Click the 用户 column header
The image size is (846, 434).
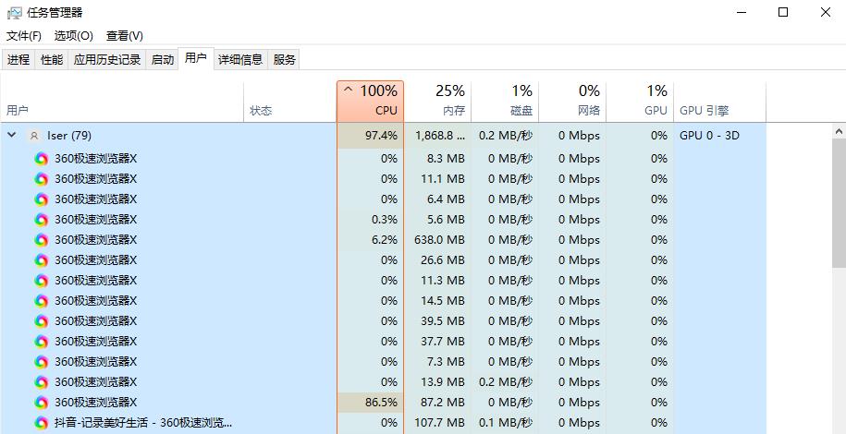click(x=122, y=102)
